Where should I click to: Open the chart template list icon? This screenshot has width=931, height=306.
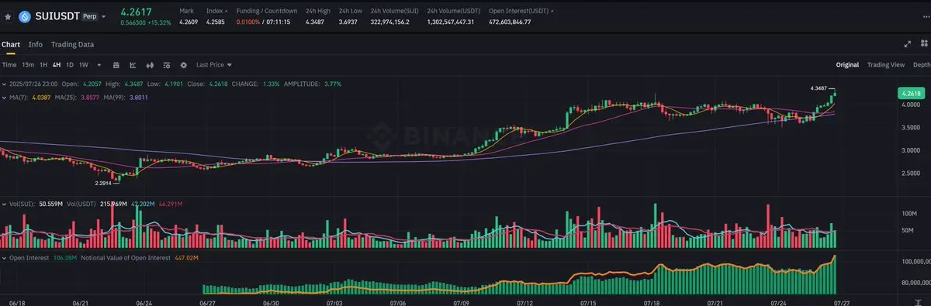(x=167, y=65)
